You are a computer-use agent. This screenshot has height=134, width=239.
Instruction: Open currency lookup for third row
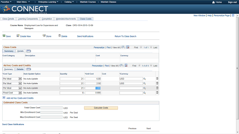coord(145,88)
